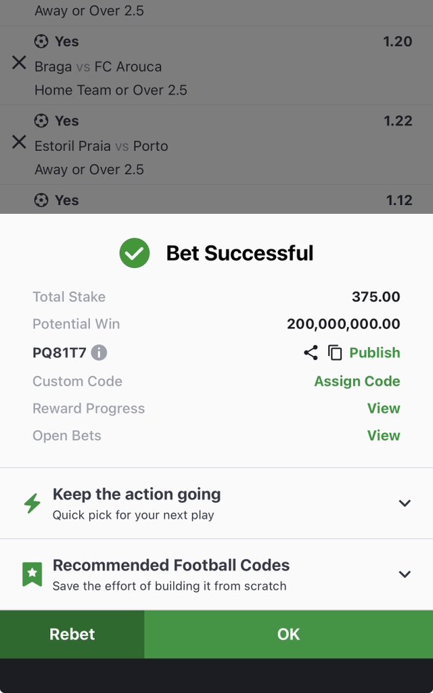The image size is (433, 693).
Task: Select the booking code PQ81T7 text
Action: 60,353
